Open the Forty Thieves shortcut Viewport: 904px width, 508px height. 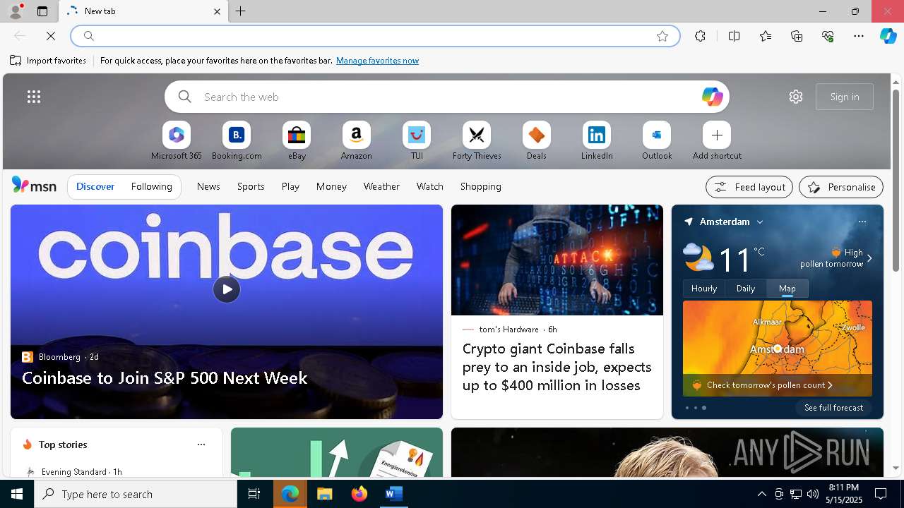pos(477,141)
